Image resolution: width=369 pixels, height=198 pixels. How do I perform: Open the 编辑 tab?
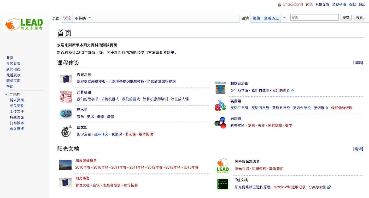point(256,18)
